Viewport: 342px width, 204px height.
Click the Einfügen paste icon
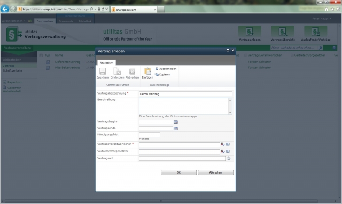(147, 71)
